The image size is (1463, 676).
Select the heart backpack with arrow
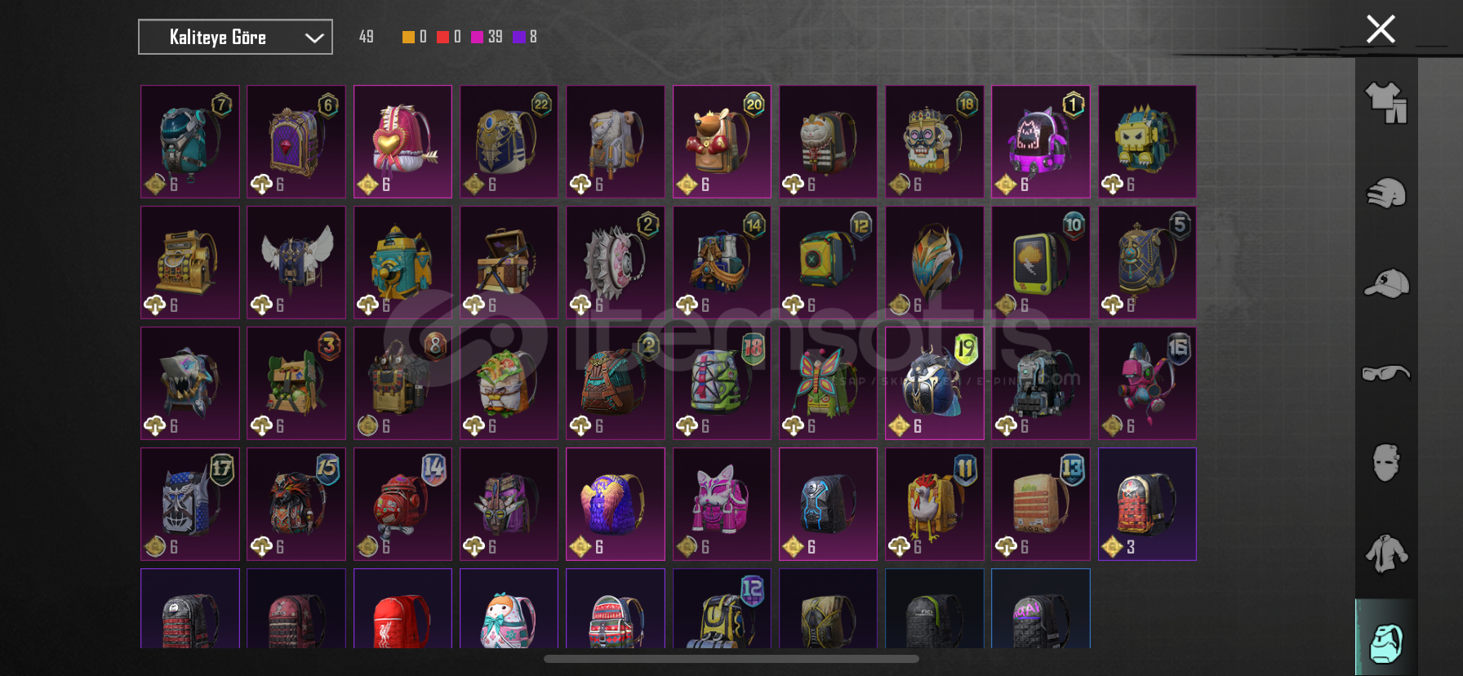point(402,141)
